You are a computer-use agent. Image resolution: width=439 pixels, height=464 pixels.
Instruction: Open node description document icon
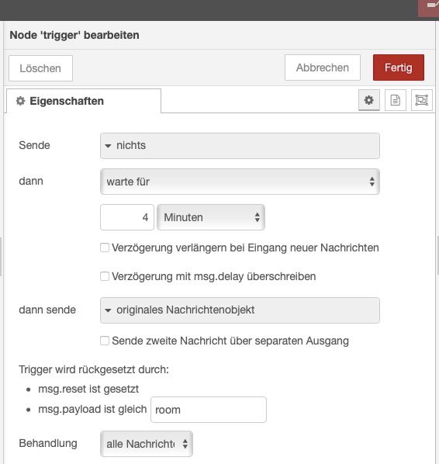point(396,100)
